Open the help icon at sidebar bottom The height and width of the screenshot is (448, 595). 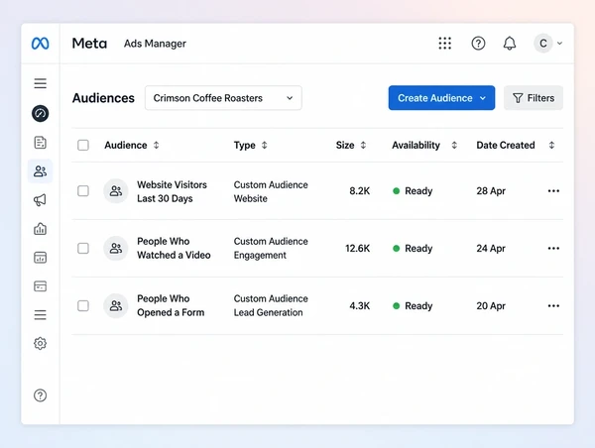(41, 395)
